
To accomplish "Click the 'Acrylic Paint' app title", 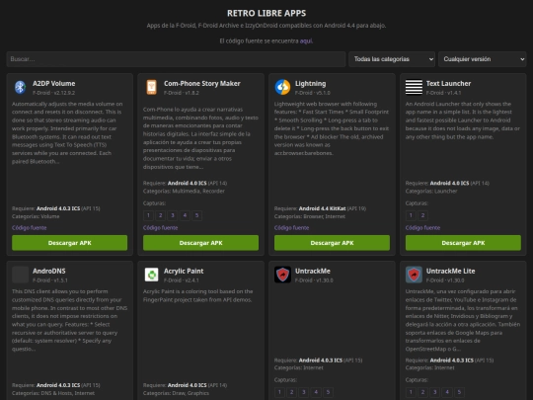I will [184, 271].
